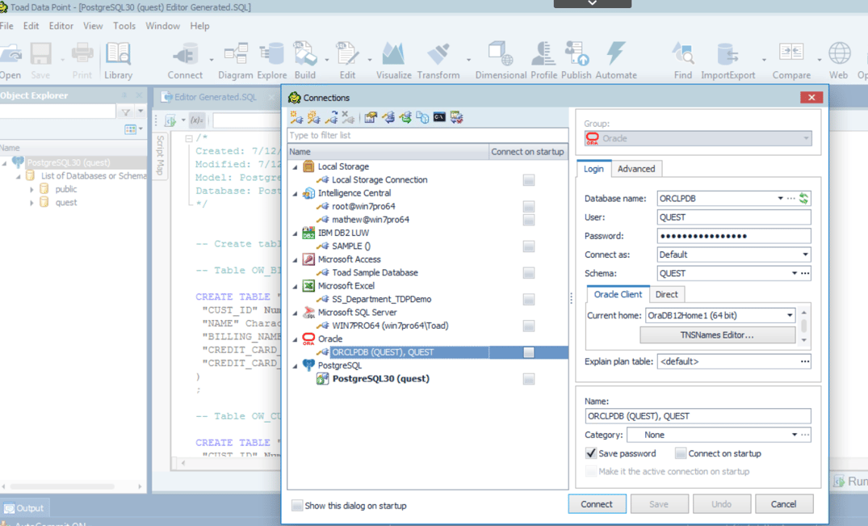Image resolution: width=868 pixels, height=526 pixels.
Task: Toggle Show this dialog on startup
Action: (297, 506)
